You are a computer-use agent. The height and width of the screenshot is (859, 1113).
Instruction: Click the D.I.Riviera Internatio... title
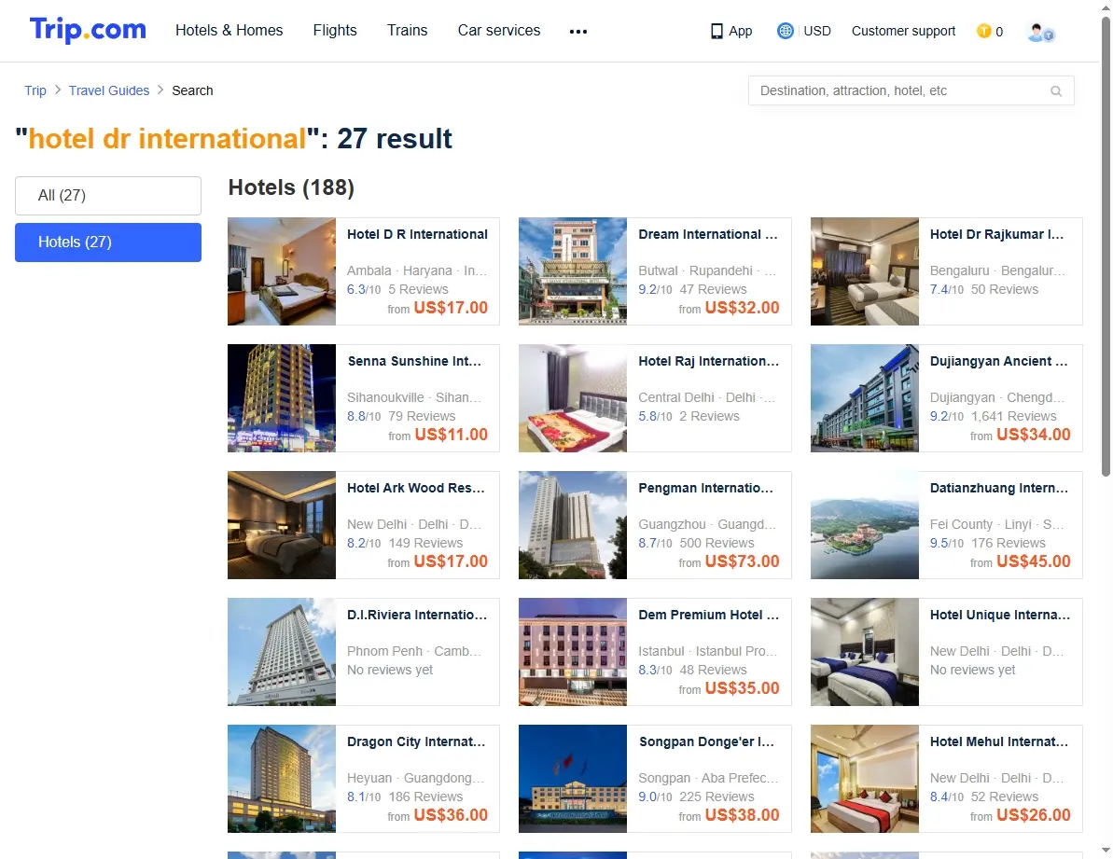417,616
